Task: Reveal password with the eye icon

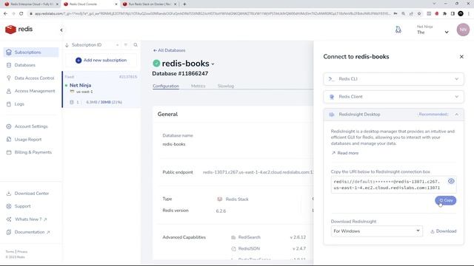Action: click(451, 181)
